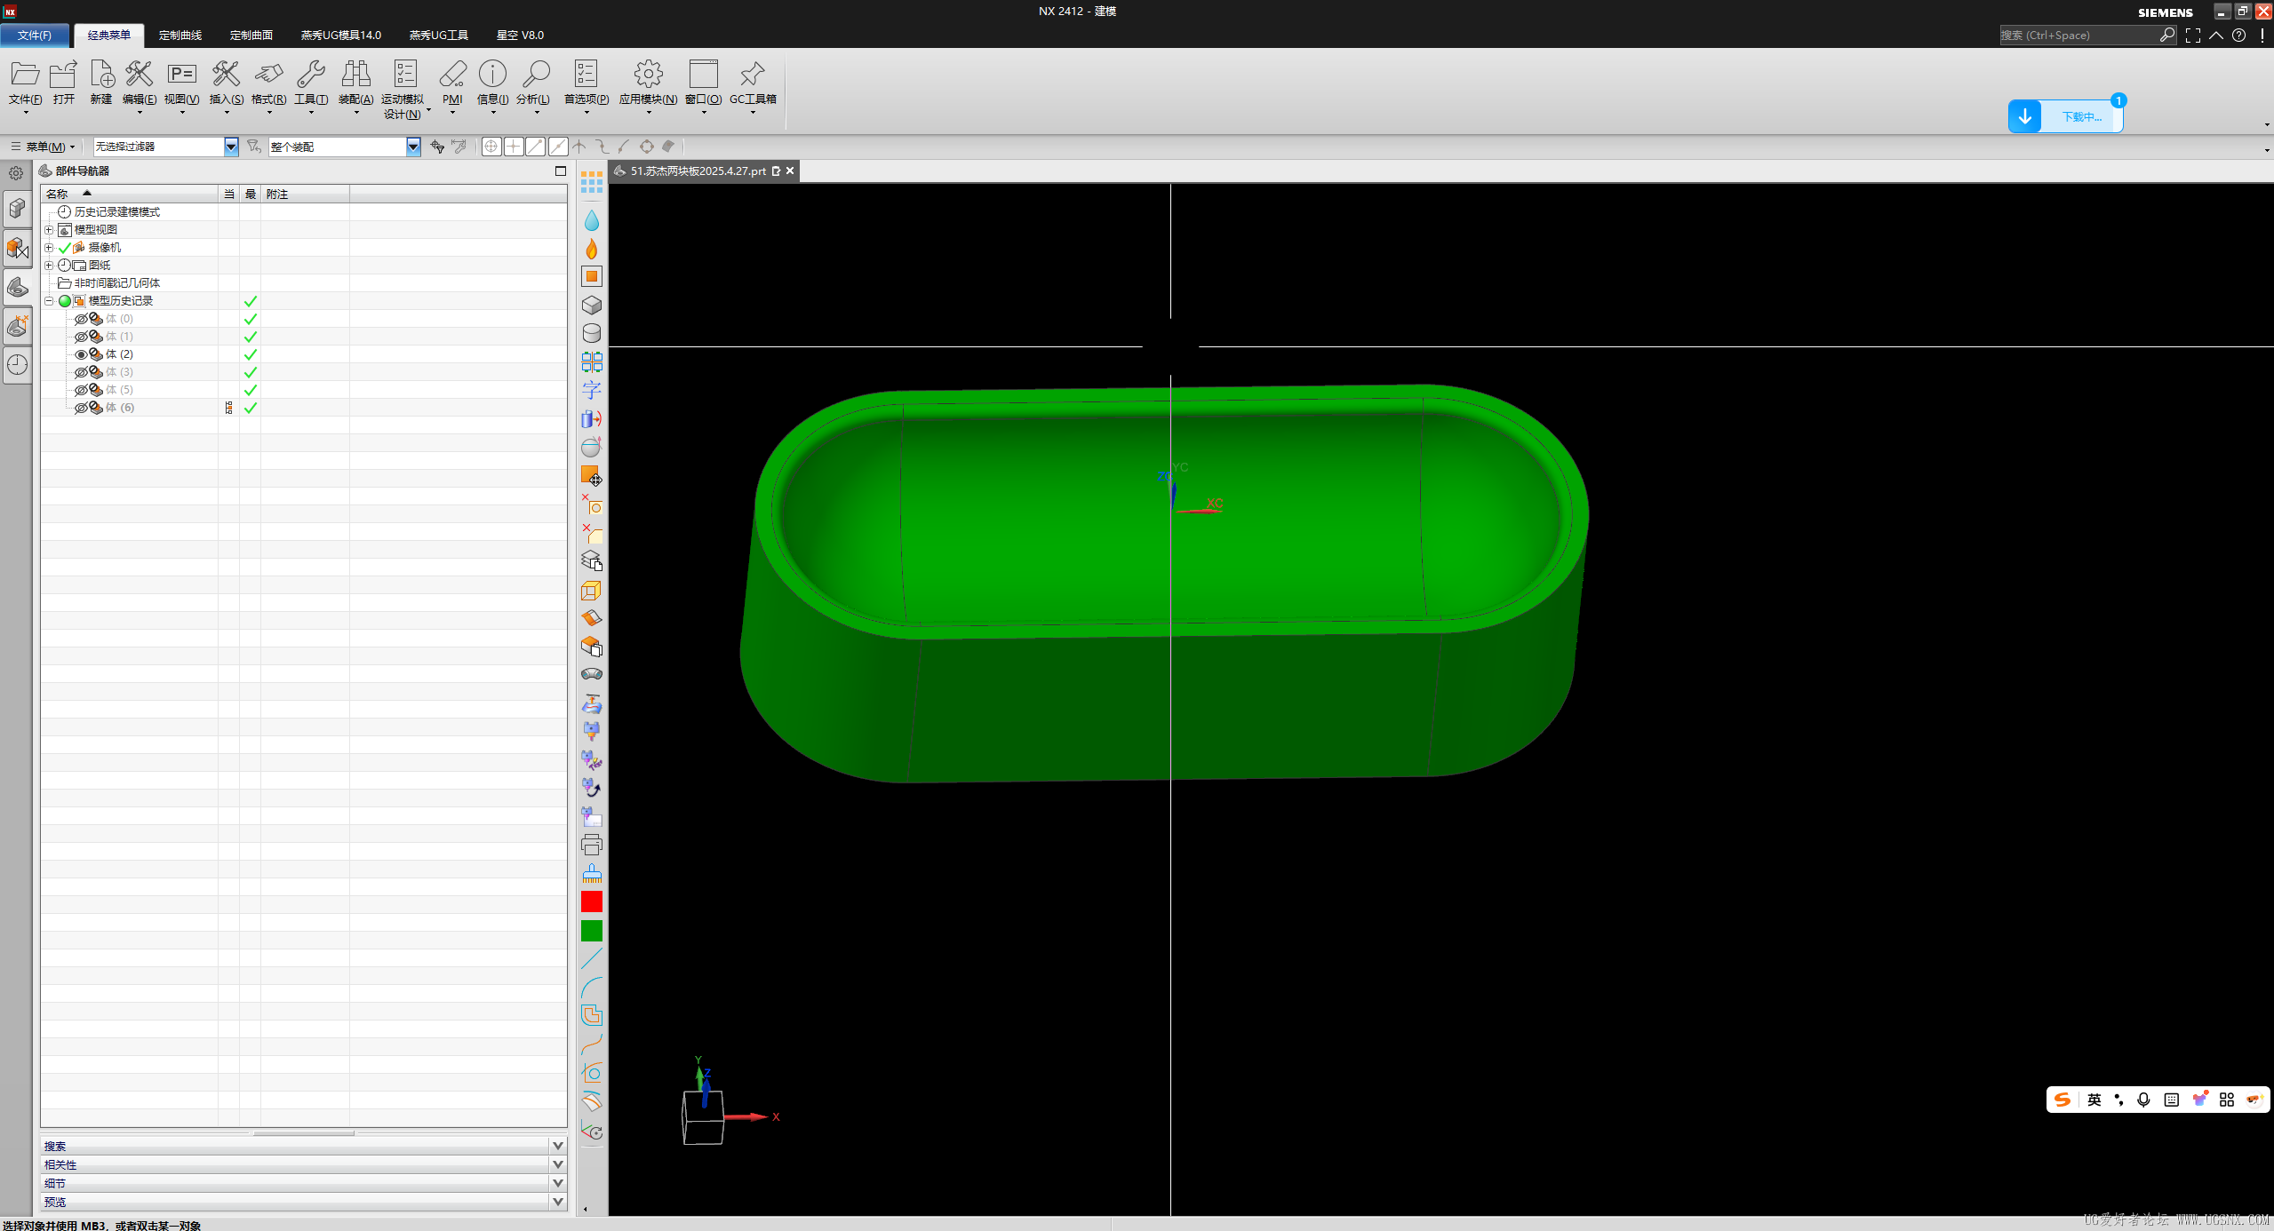The image size is (2274, 1231).
Task: Click the water drop icon in vertical toolbar
Action: coord(592,220)
